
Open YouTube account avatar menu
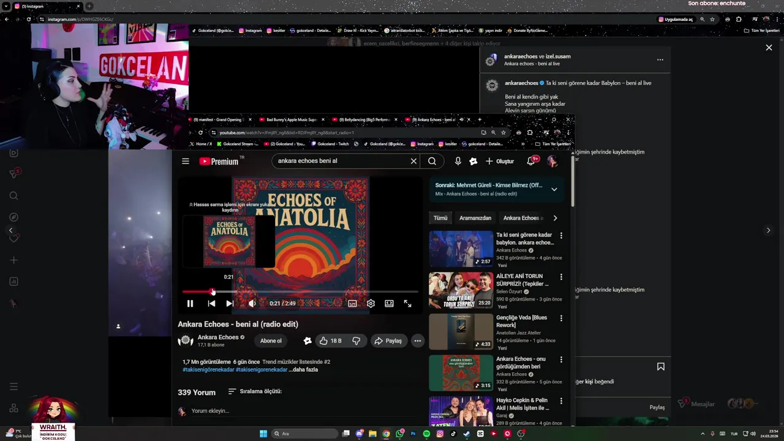click(x=552, y=161)
